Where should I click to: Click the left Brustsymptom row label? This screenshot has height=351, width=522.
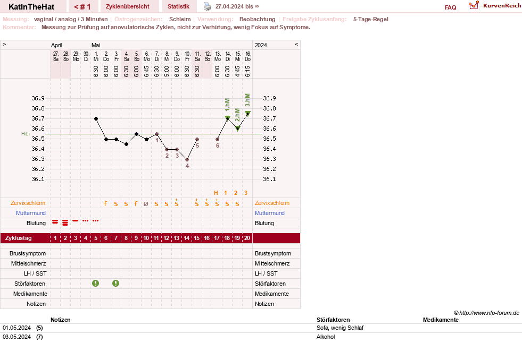coord(28,253)
